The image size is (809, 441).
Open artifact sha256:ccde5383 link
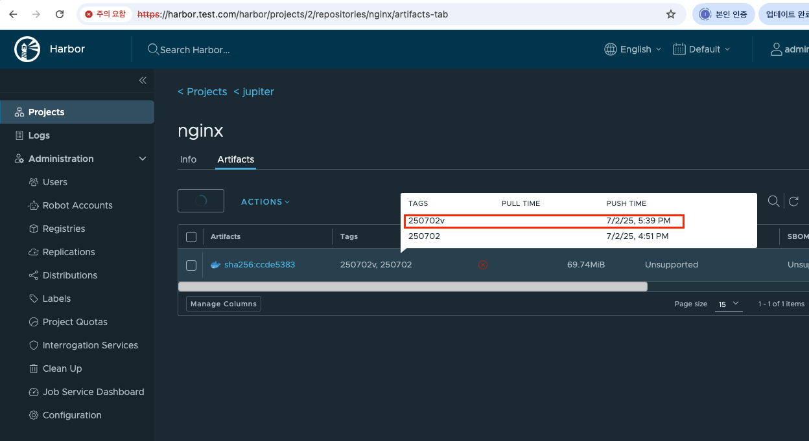click(259, 265)
